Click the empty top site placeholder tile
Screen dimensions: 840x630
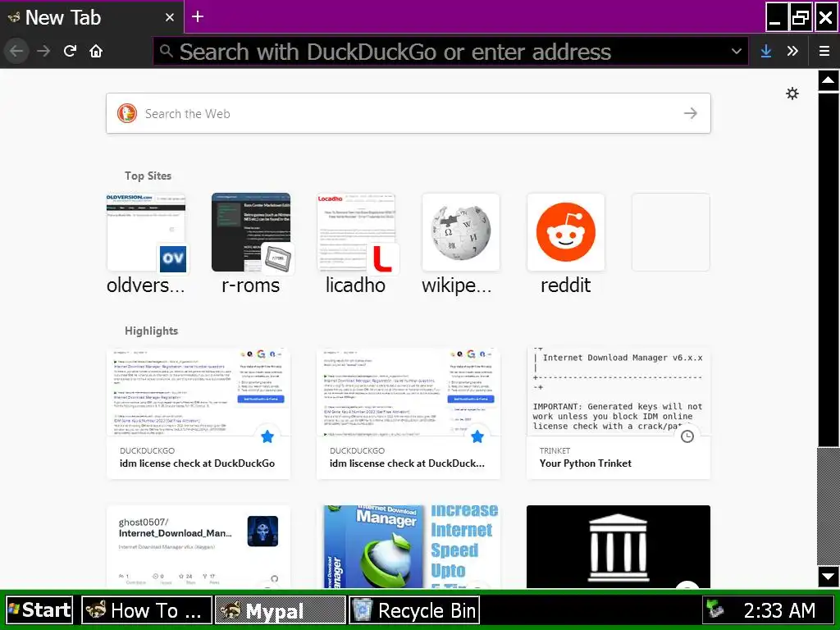click(x=671, y=232)
